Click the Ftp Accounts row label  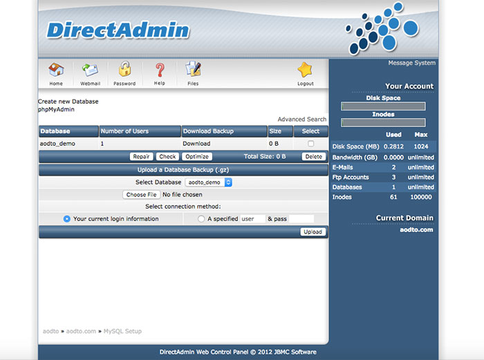351,177
